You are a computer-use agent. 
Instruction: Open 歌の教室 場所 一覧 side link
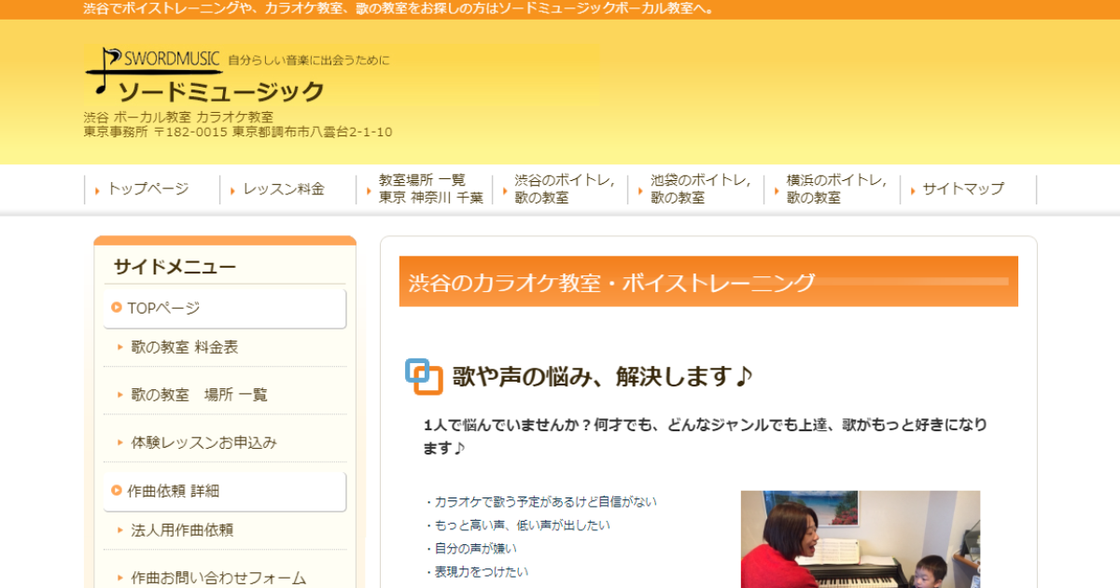point(199,395)
